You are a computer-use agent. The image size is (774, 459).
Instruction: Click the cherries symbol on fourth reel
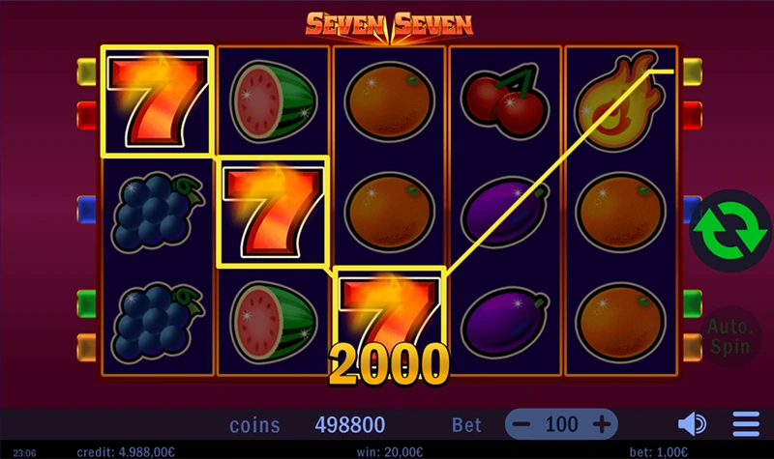point(504,101)
